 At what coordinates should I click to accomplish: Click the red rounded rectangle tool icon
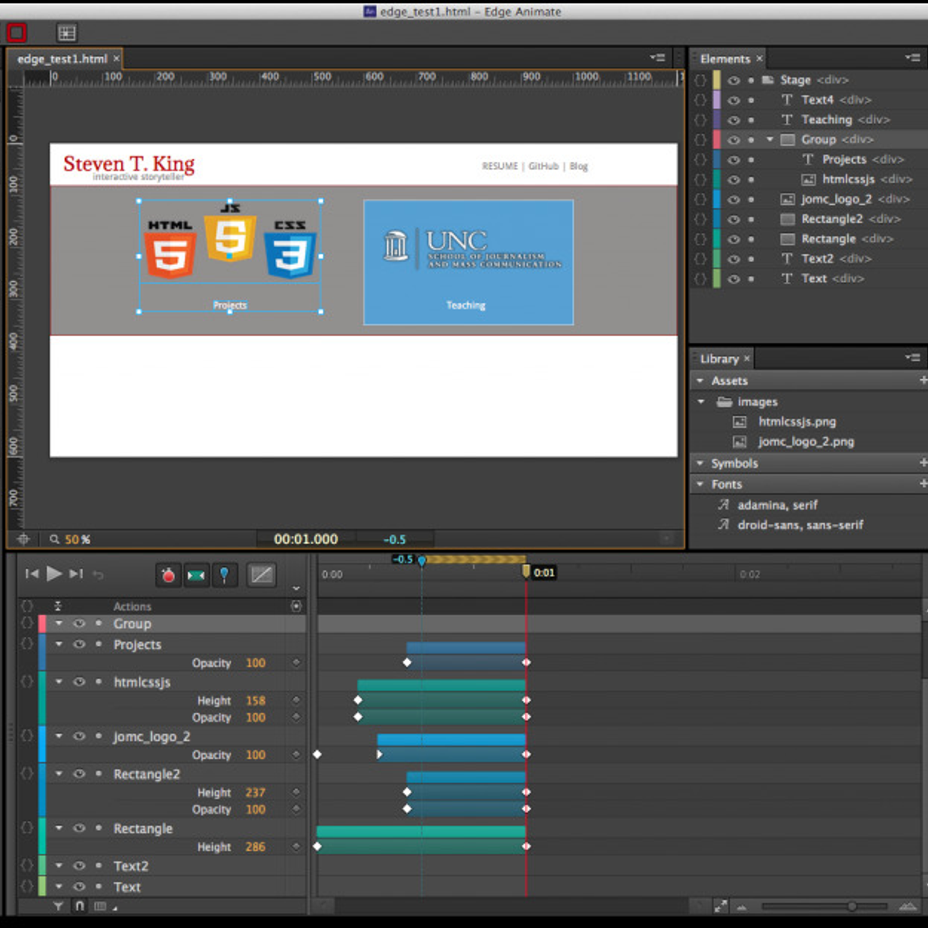pyautogui.click(x=17, y=33)
